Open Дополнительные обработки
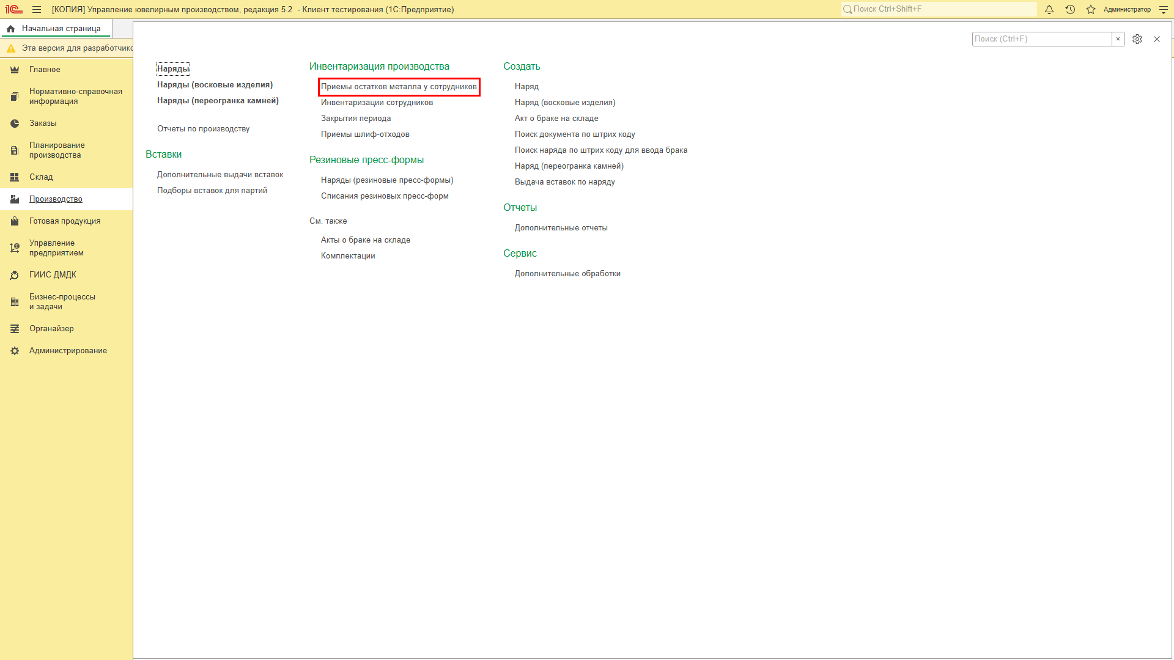Viewport: 1174px width, 660px height. click(567, 274)
